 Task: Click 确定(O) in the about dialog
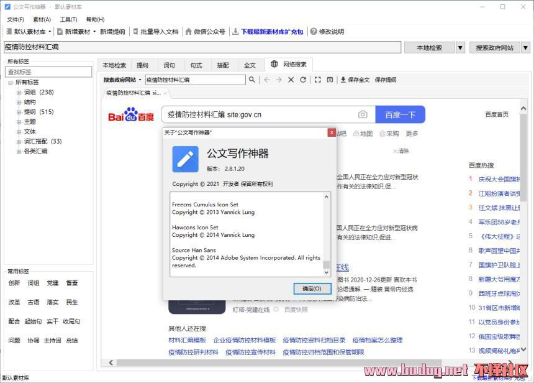312,288
